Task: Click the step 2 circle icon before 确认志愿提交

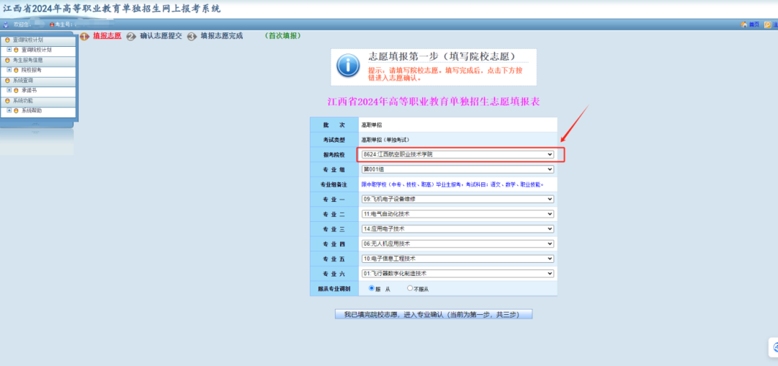Action: [x=131, y=36]
